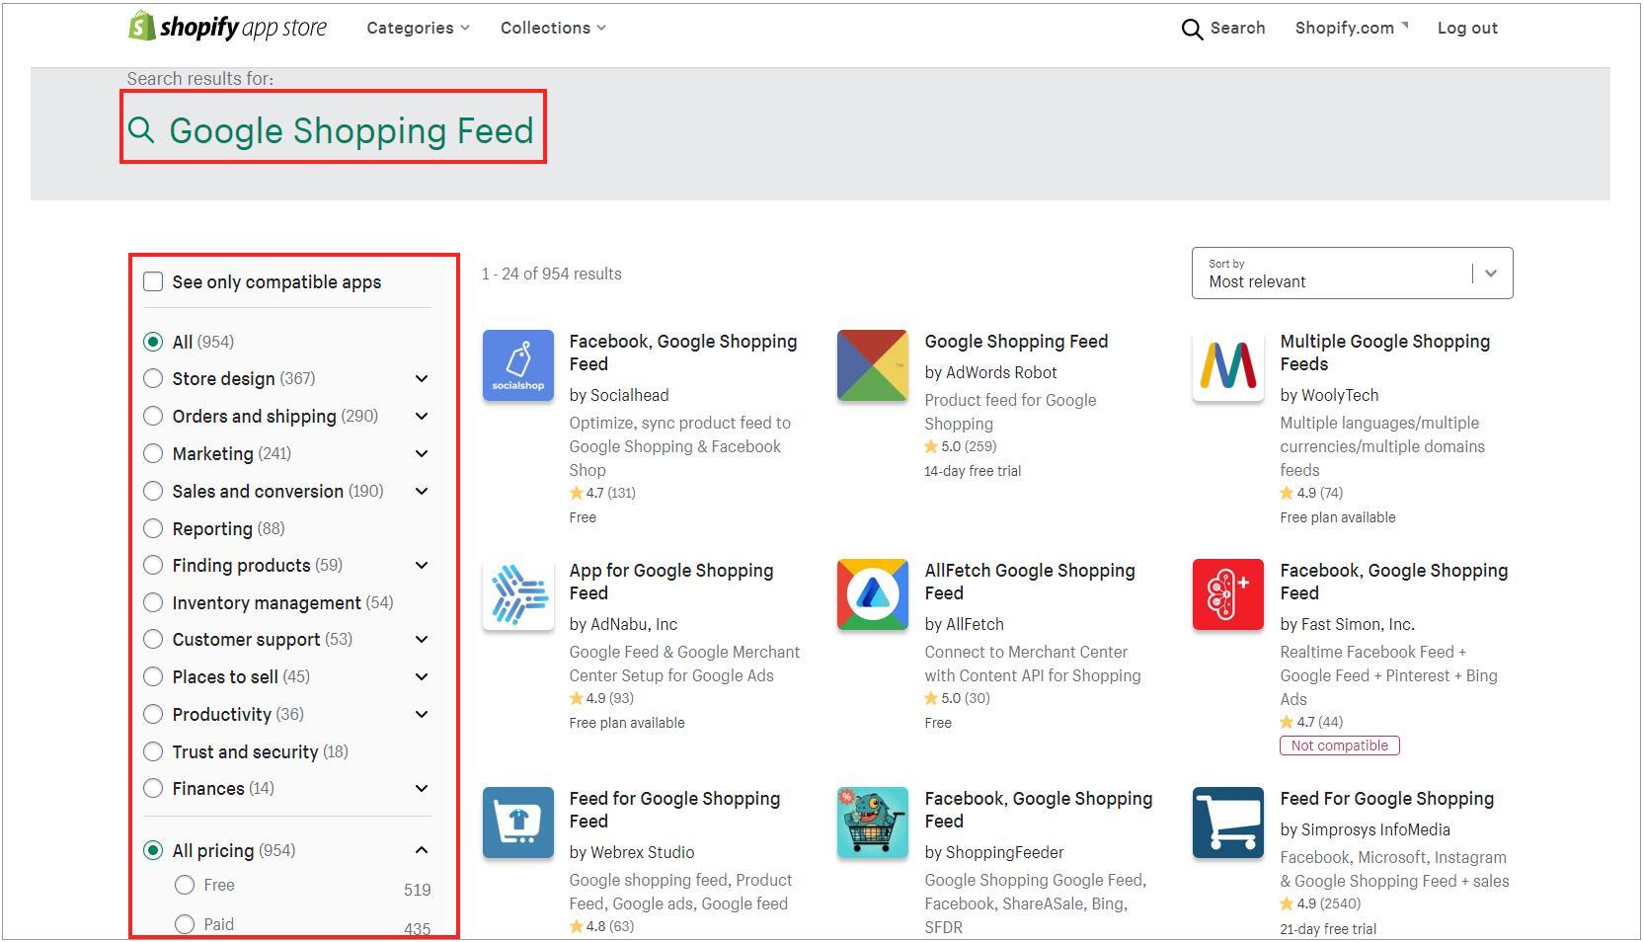Select the Trust and security filter
The image size is (1644, 942).
click(153, 751)
